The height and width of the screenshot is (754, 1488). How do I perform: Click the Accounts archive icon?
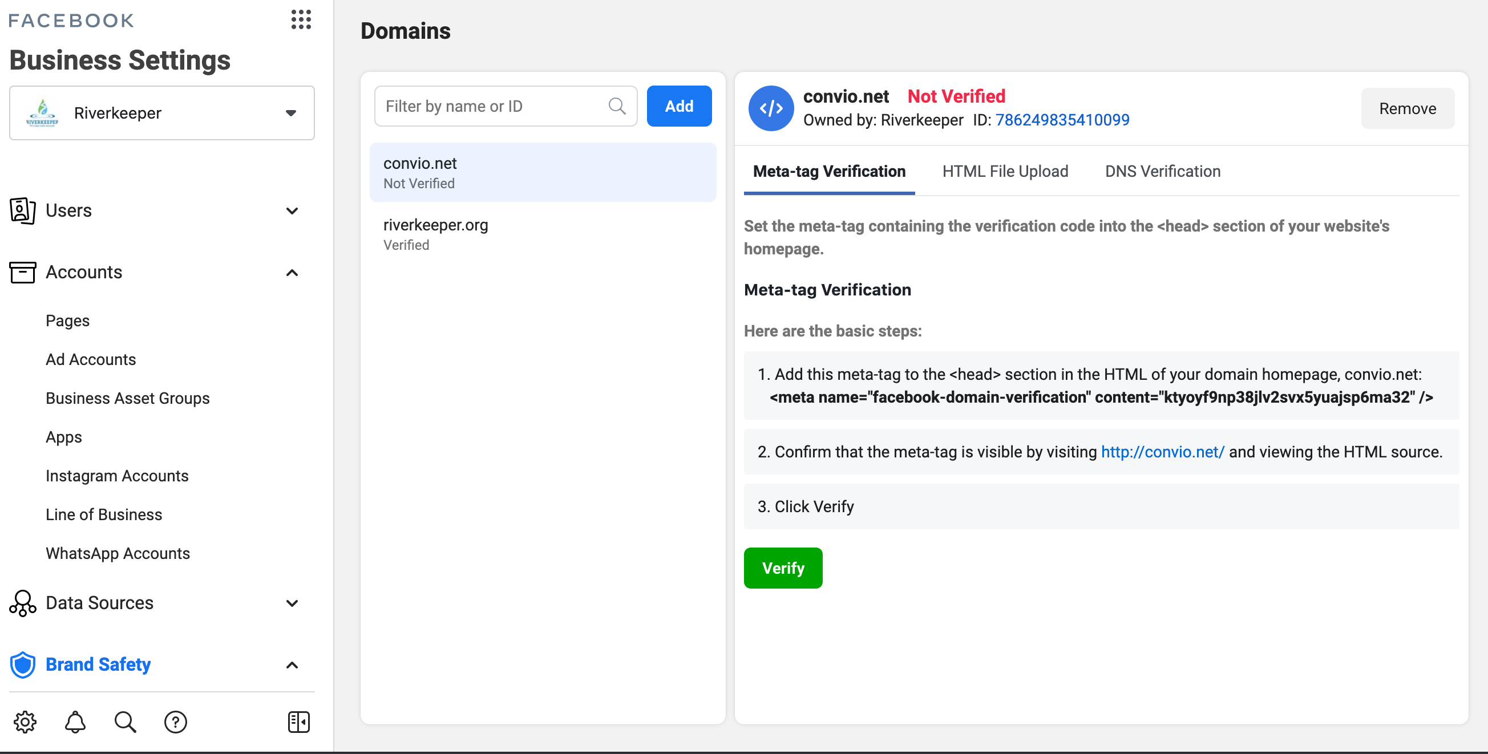click(22, 273)
